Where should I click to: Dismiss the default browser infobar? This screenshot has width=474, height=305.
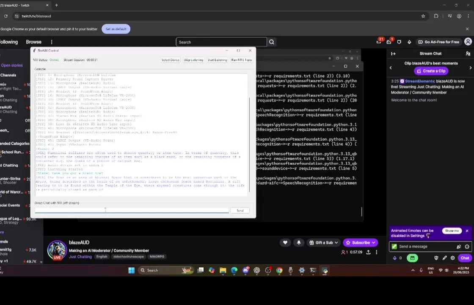tap(467, 29)
